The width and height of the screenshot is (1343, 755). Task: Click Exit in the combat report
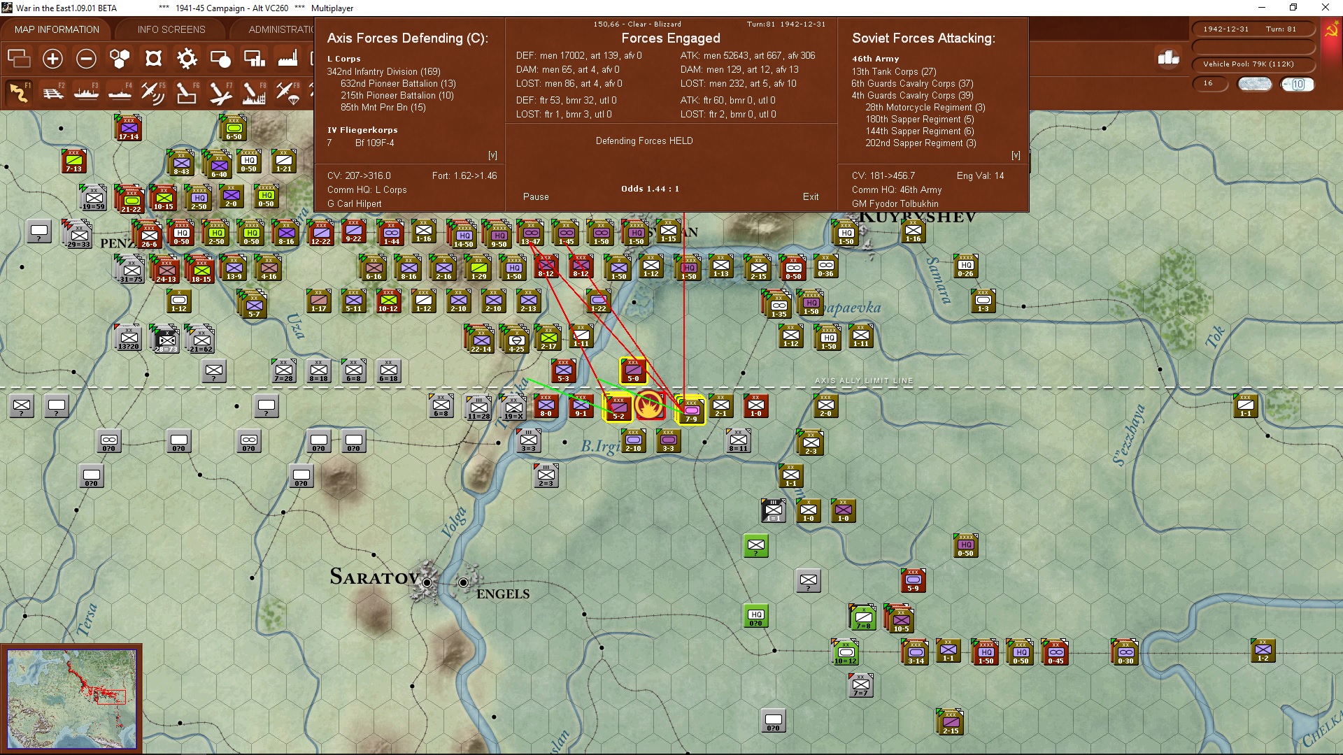[811, 197]
